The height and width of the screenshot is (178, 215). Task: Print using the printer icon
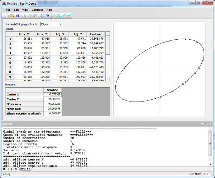[42, 16]
